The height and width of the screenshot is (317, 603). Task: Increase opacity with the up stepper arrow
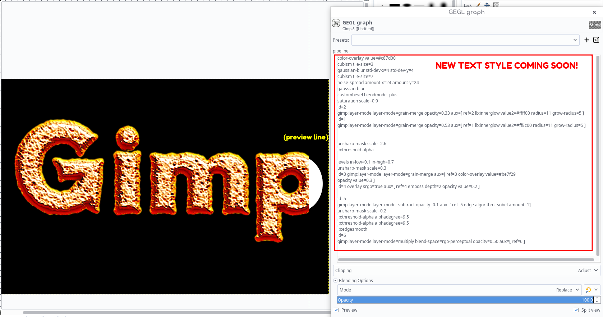tap(597, 298)
